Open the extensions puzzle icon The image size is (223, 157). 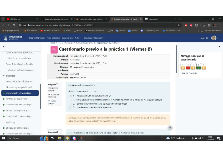click(x=196, y=25)
